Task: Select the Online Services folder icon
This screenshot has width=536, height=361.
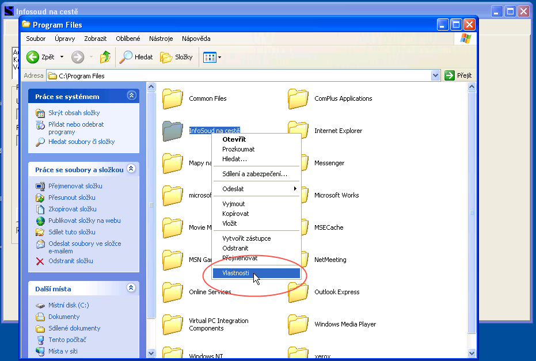Action: coord(173,292)
